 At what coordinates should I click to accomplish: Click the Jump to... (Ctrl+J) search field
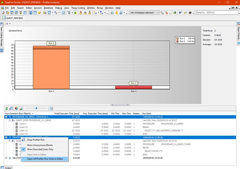(x=217, y=12)
